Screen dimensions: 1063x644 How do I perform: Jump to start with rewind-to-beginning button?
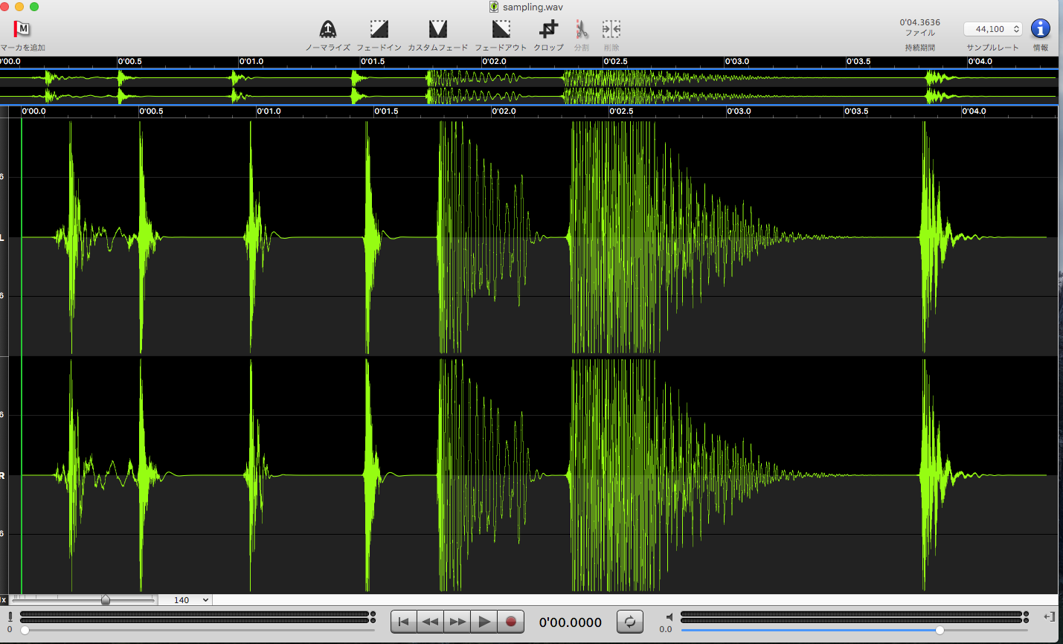(x=404, y=622)
